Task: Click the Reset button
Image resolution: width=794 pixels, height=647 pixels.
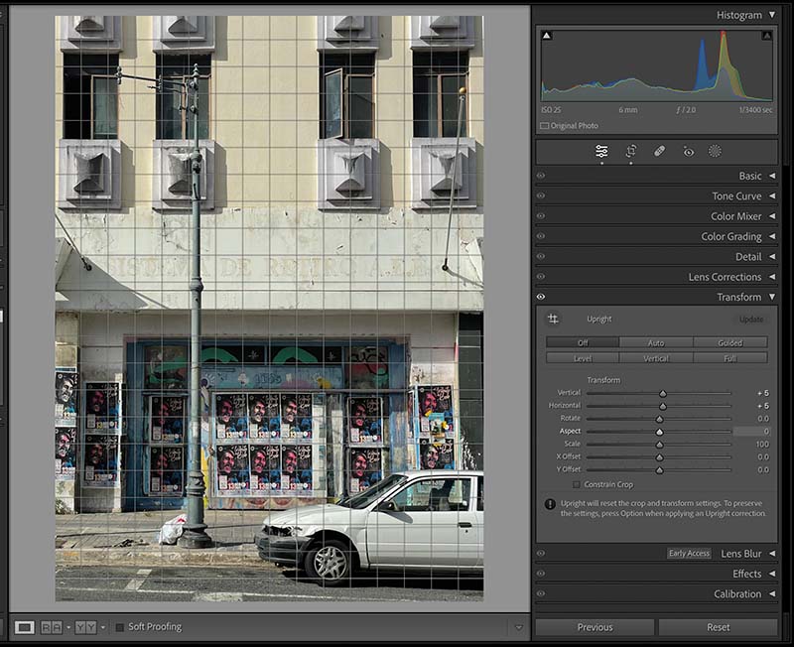Action: click(x=717, y=626)
